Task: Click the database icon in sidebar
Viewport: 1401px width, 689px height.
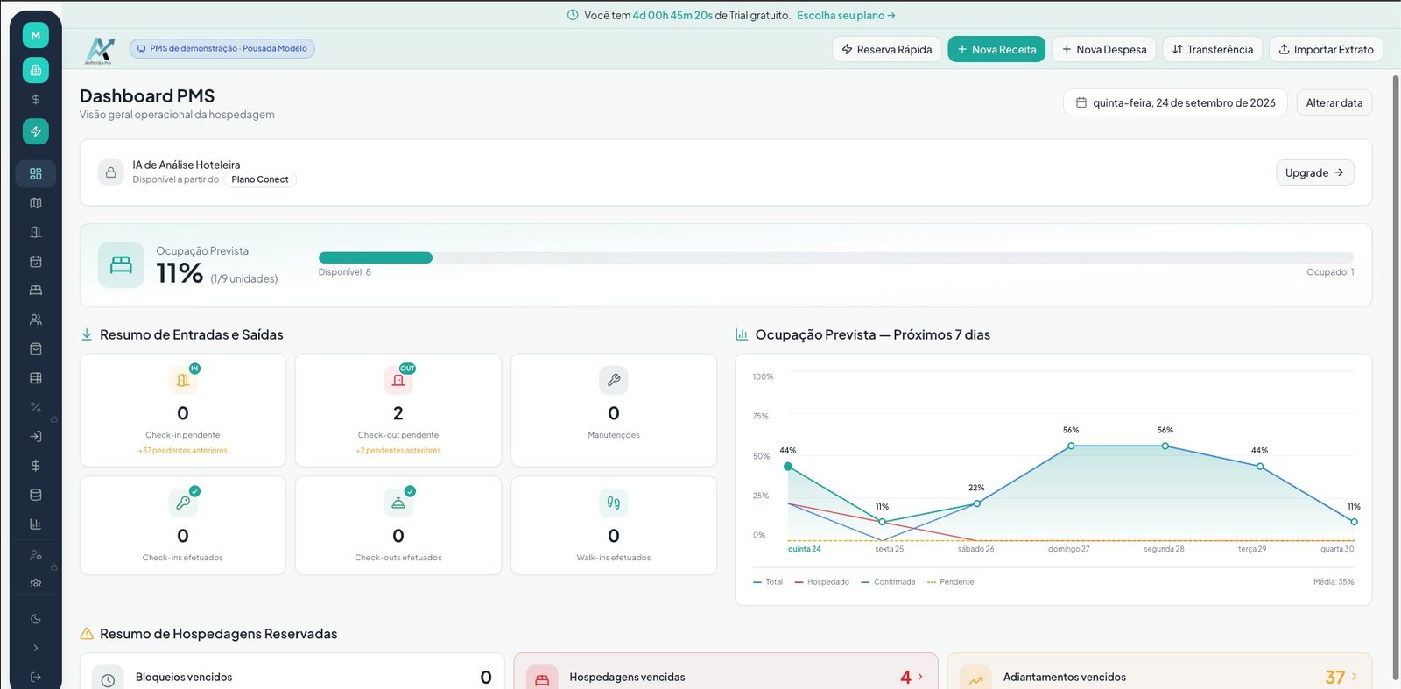Action: click(36, 495)
